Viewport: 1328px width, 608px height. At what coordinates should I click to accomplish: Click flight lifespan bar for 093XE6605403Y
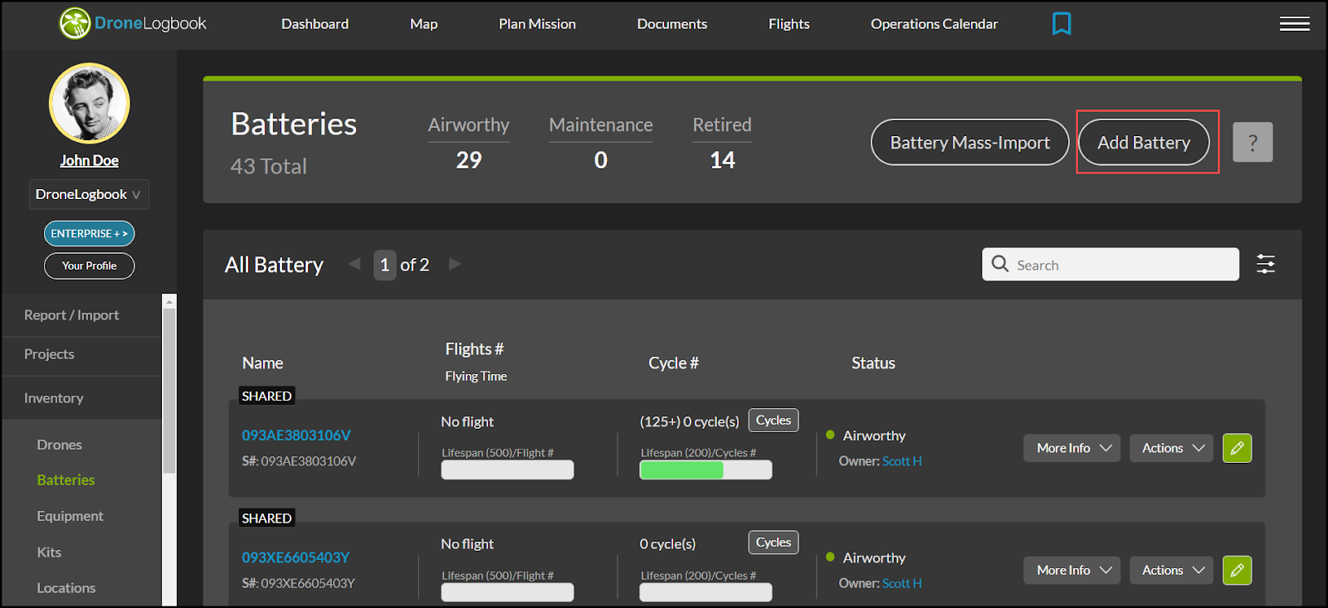(x=507, y=592)
